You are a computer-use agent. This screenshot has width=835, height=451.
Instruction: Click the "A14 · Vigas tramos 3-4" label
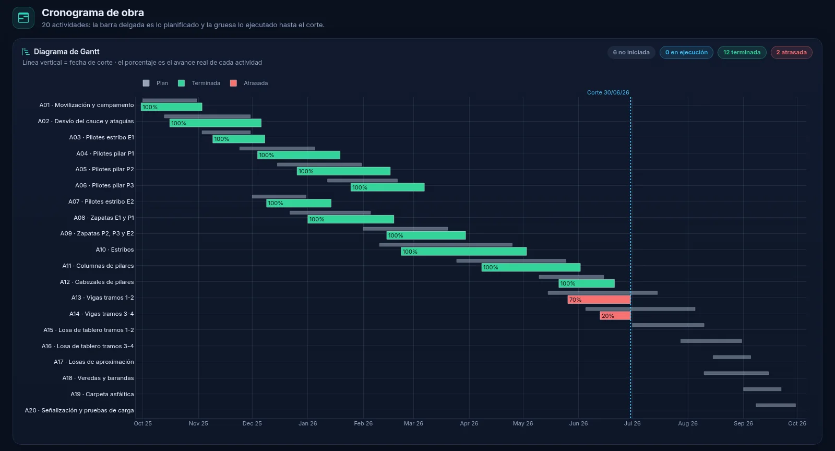pos(102,314)
